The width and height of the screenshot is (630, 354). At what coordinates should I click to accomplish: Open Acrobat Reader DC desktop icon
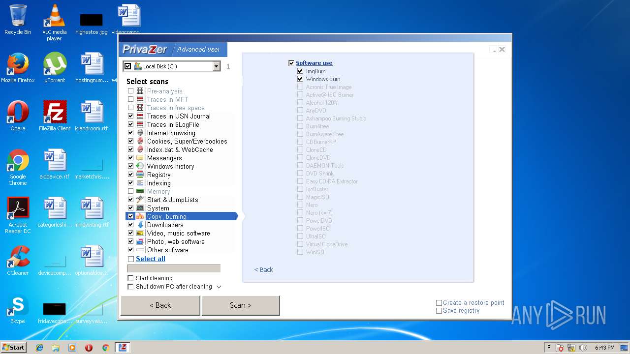(x=18, y=215)
